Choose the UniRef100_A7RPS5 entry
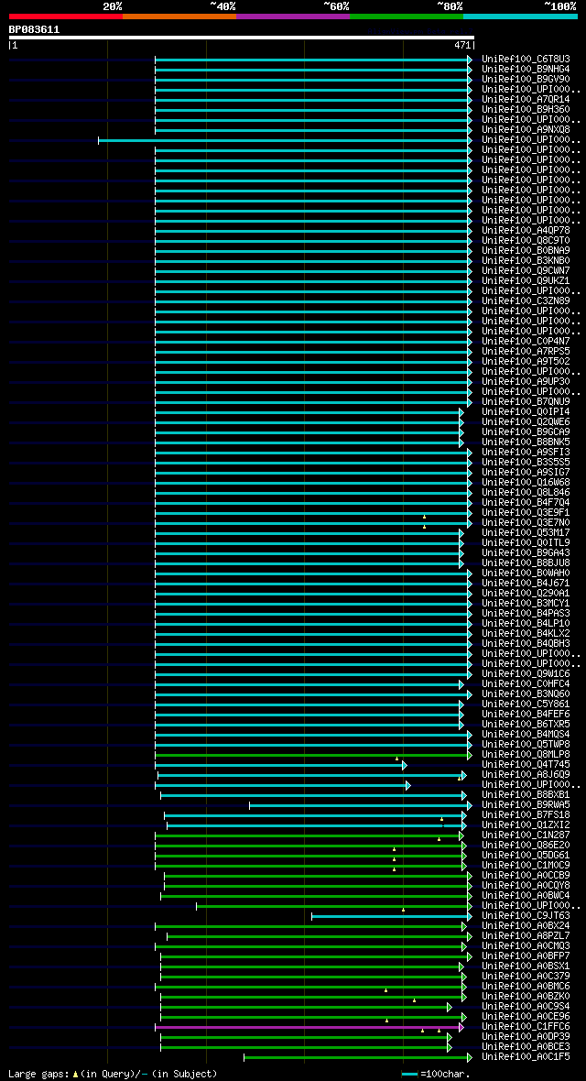This screenshot has width=586, height=1081. coord(526,352)
